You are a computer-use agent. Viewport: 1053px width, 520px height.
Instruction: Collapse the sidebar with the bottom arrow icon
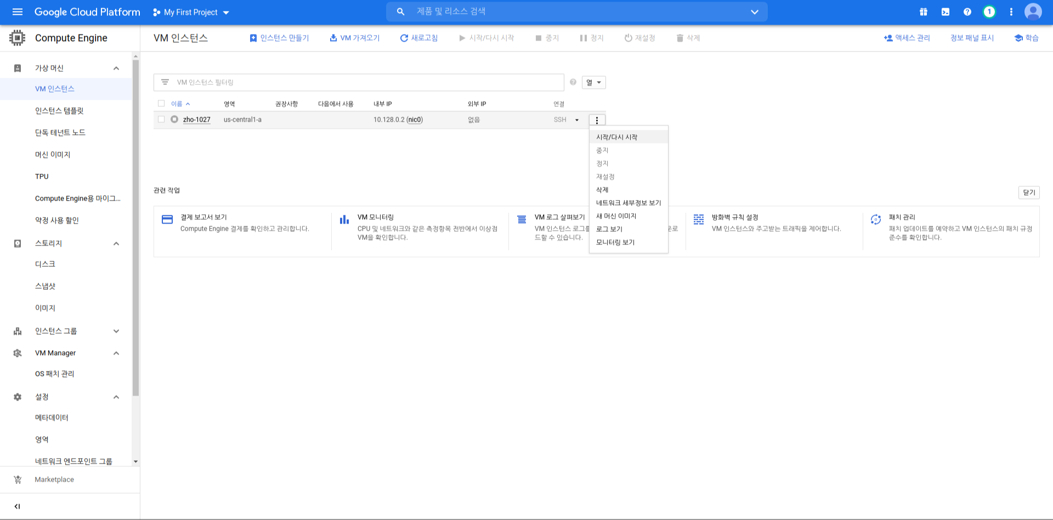point(17,506)
